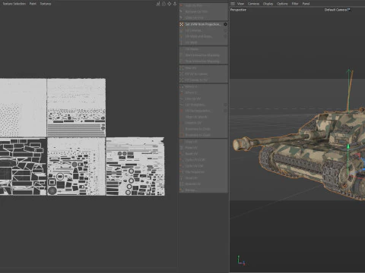Screen dimensions: 365x273
Task: Select top-right UV tile with striped bars
Action: (x=76, y=108)
